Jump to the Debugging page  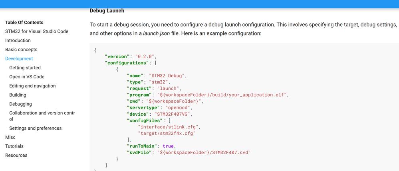[20, 104]
